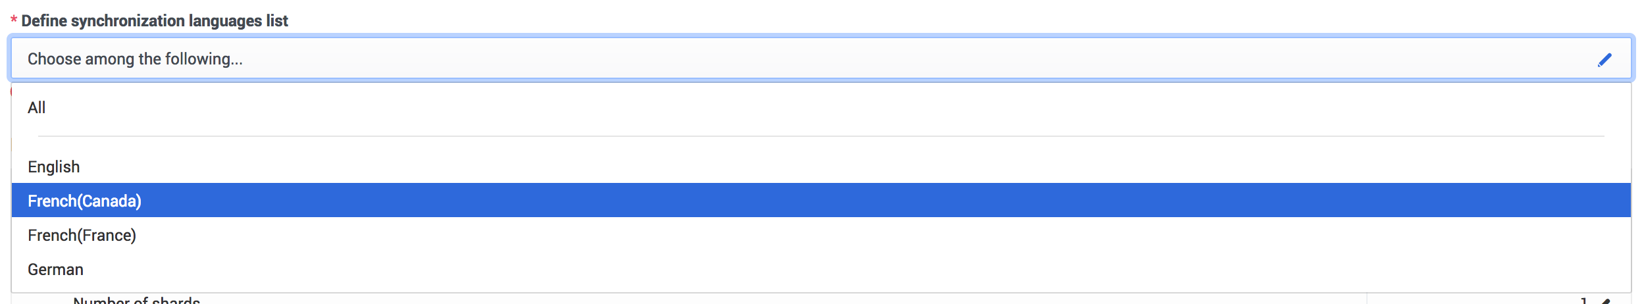Select the 'All' languages option
The height and width of the screenshot is (304, 1644).
coord(37,108)
